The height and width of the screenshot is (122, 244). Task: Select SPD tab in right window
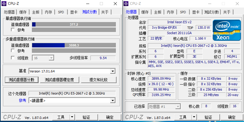tap(183, 12)
